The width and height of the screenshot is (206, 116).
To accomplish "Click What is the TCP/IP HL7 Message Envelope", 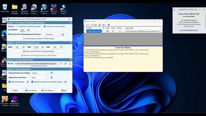I will click(39, 51).
